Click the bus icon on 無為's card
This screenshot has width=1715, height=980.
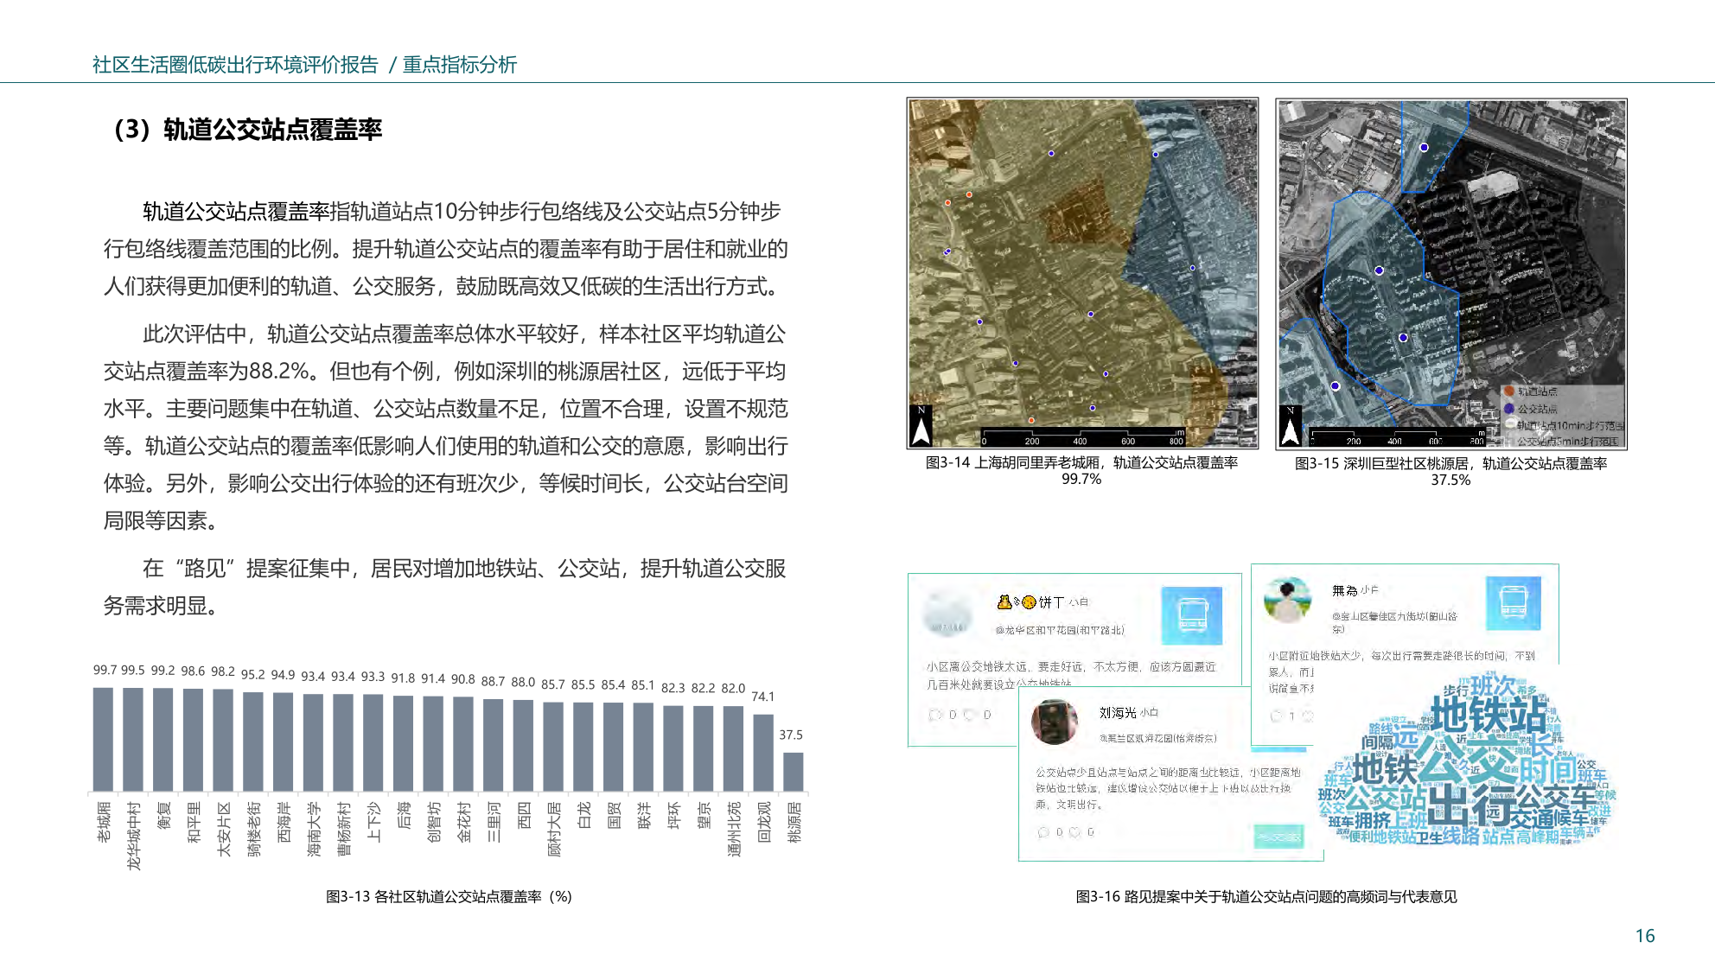(1513, 602)
